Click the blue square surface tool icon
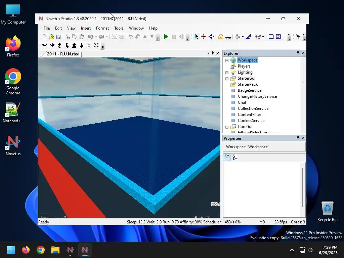Viewport: 344px width, 258px height. pyautogui.click(x=271, y=37)
